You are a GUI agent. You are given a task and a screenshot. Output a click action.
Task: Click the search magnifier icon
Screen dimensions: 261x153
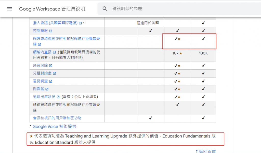(105, 9)
